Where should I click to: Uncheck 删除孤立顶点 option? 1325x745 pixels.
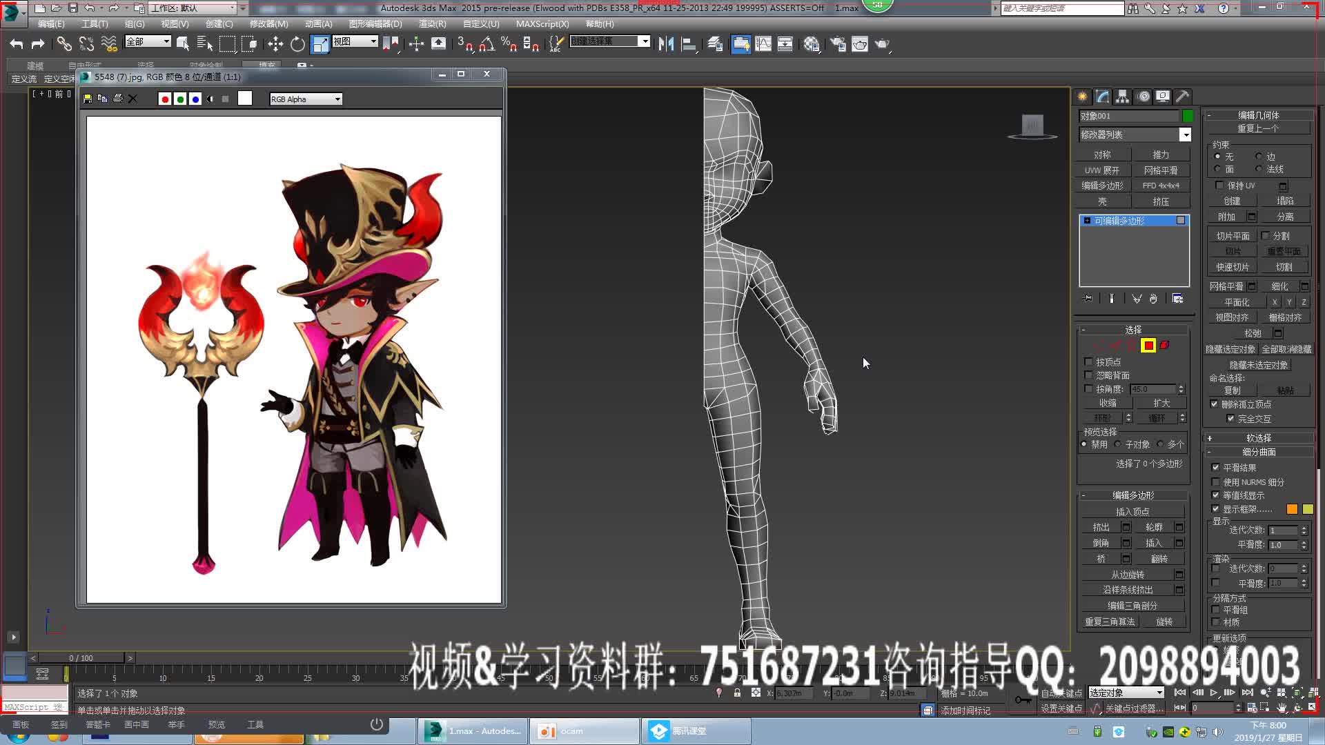(1215, 404)
